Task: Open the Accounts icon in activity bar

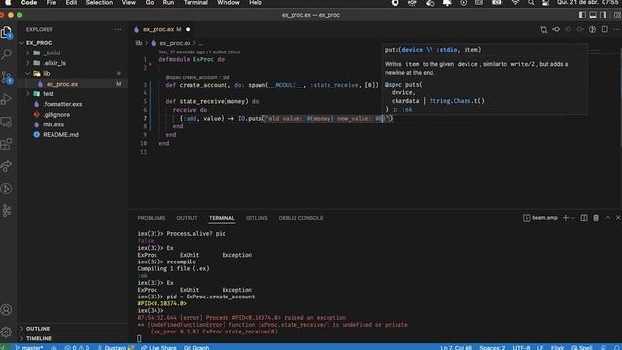Action: point(7,309)
